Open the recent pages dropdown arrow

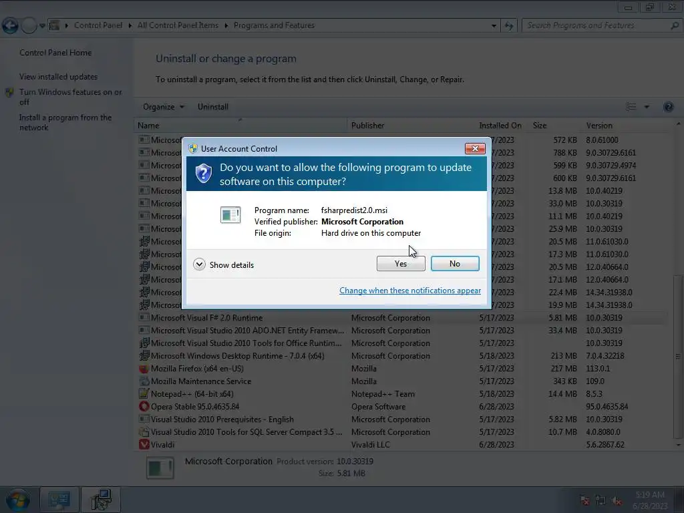(42, 26)
